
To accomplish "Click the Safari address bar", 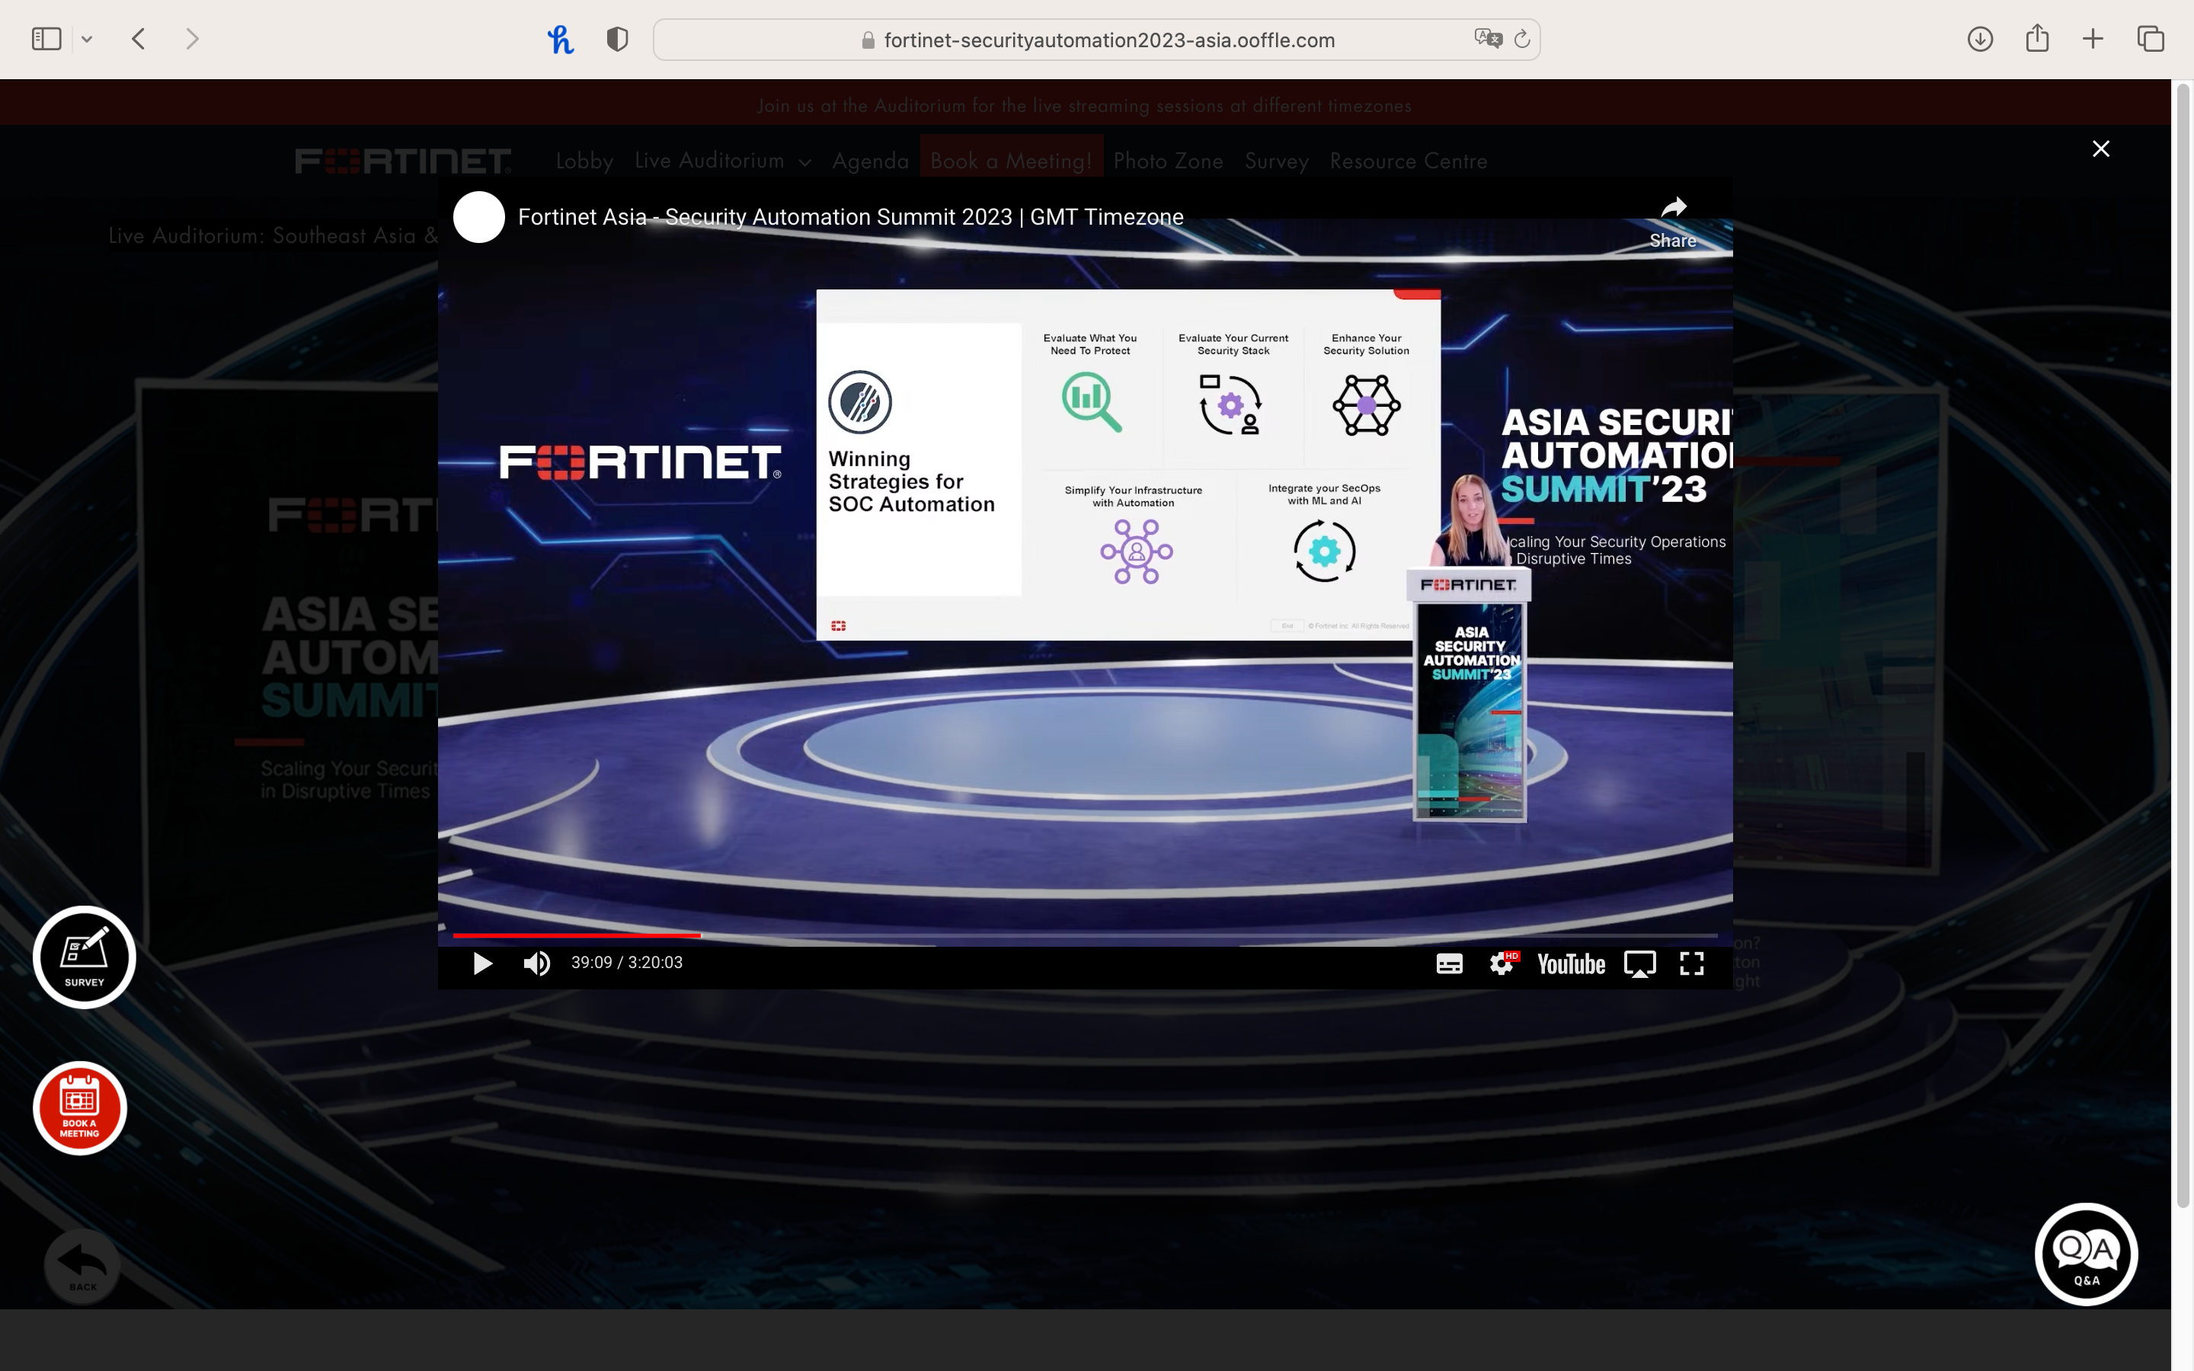I will (x=1096, y=40).
